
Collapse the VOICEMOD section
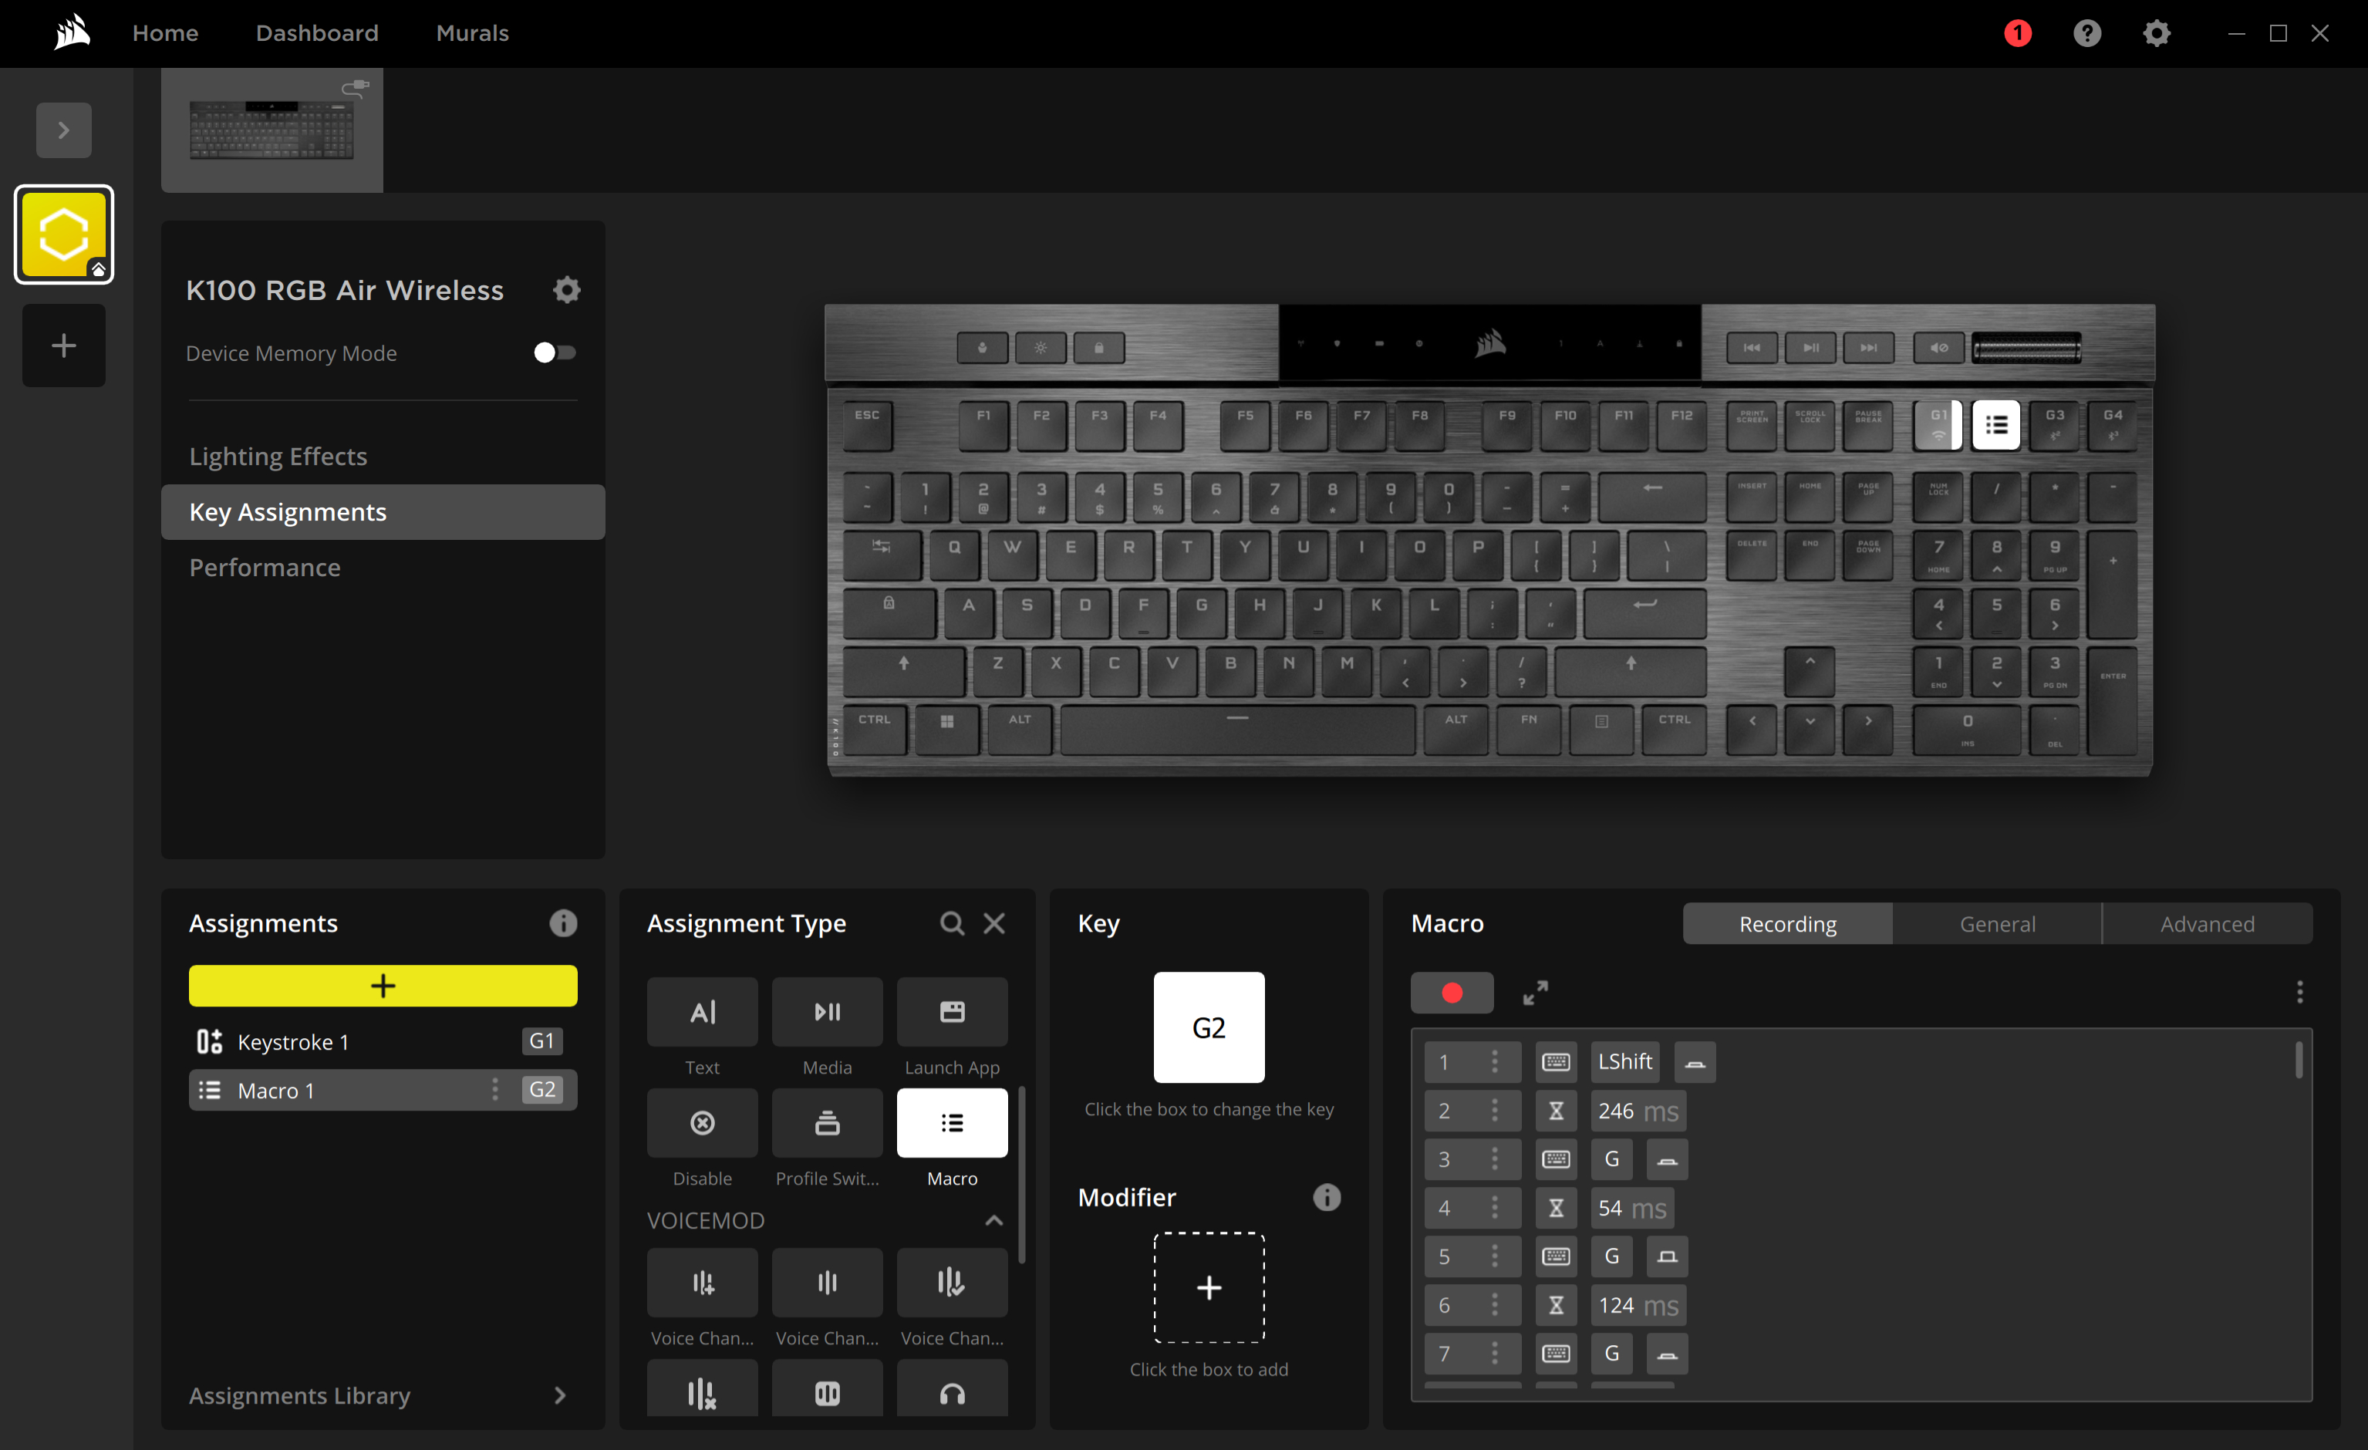pos(993,1220)
